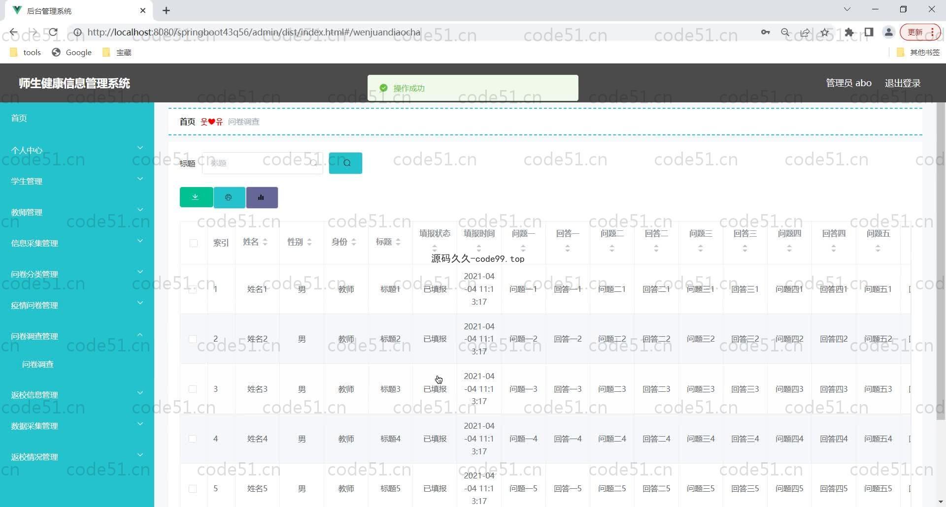Image resolution: width=946 pixels, height=507 pixels.
Task: Sort by 姓名 column arrows
Action: (265, 242)
